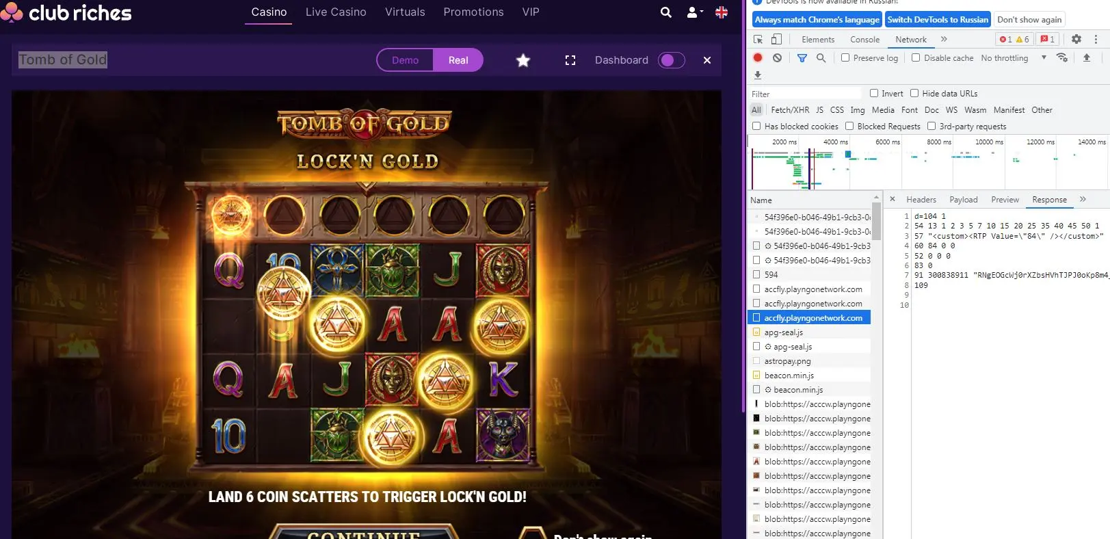The height and width of the screenshot is (539, 1110).
Task: Open DevTools three-dot customize menu
Action: click(1096, 39)
